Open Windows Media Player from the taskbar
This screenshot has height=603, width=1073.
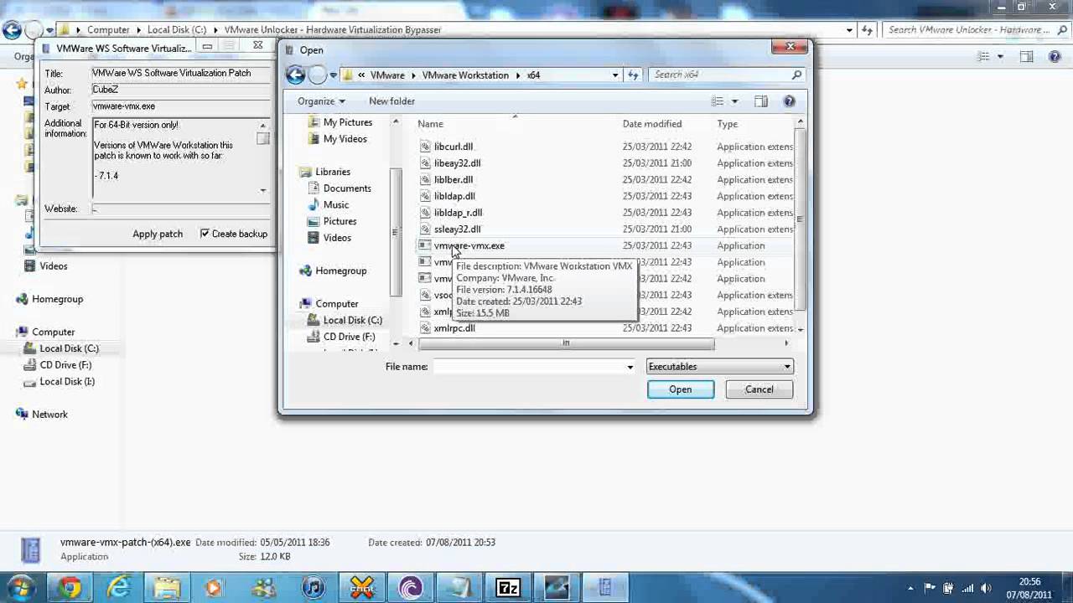pyautogui.click(x=215, y=588)
